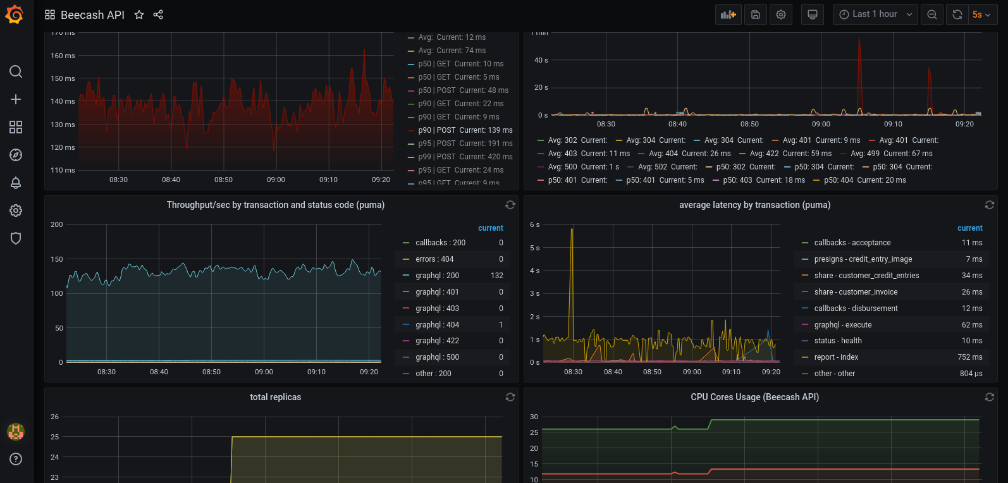The image size is (1008, 483).
Task: Select p95 | POST Current: 191 ms legend
Action: click(465, 144)
